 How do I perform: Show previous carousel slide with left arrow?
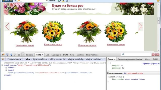(x=7, y=26)
